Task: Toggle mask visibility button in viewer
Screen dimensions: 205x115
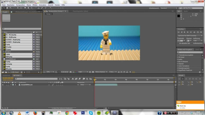Action: pyautogui.click(x=59, y=72)
